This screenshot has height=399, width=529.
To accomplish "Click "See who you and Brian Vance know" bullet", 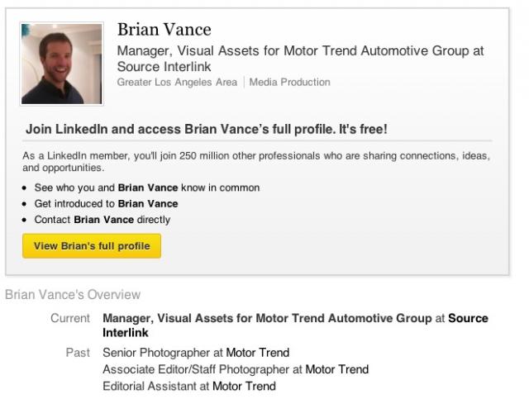I will tap(146, 188).
